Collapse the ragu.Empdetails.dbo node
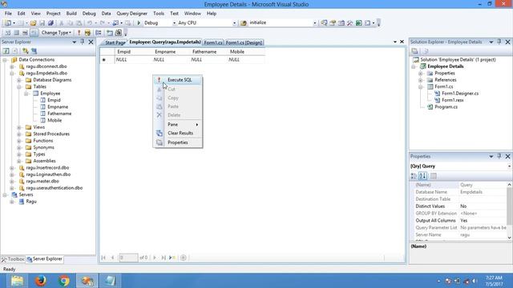This screenshot has width=513, height=288. point(12,74)
